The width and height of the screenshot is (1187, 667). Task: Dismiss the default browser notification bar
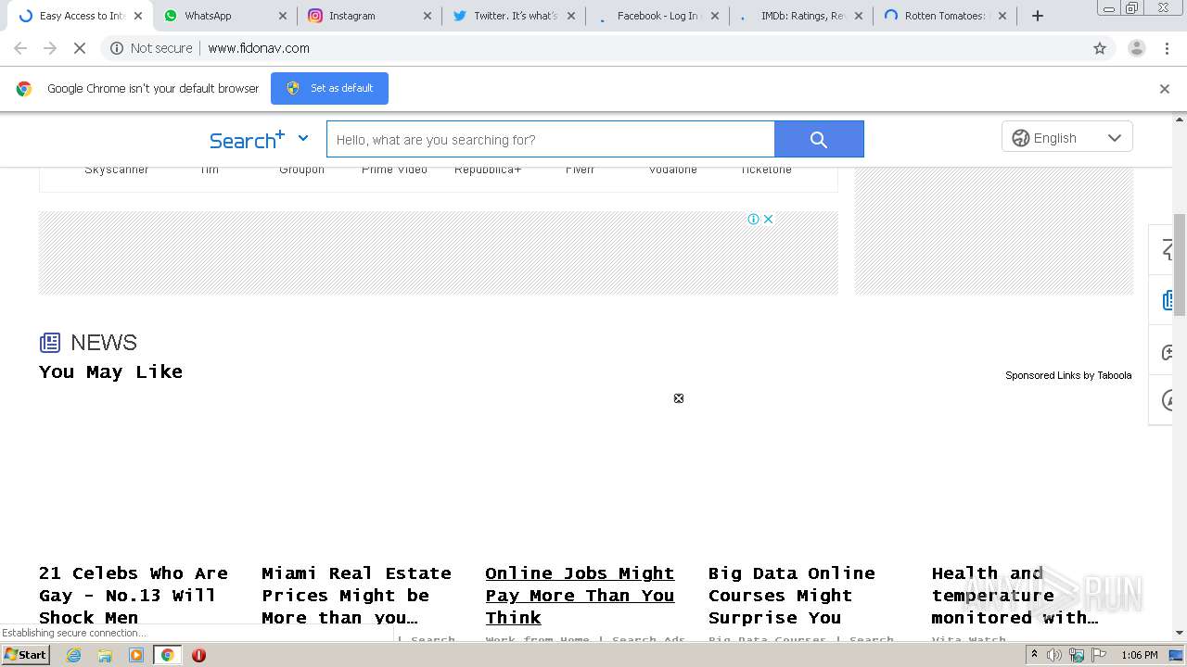point(1165,89)
